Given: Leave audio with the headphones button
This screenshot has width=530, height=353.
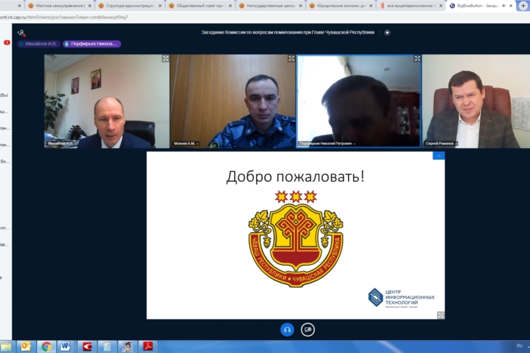Looking at the screenshot, I should coord(287,329).
